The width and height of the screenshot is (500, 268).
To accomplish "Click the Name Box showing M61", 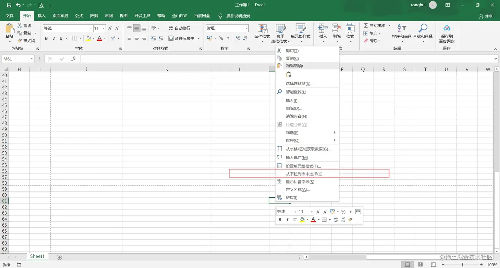I will (16, 59).
